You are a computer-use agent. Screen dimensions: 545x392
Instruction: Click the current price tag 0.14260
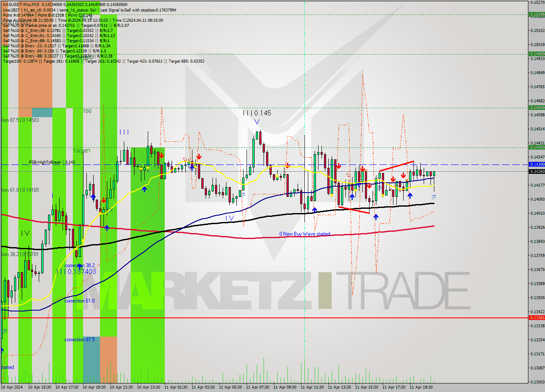(x=536, y=171)
